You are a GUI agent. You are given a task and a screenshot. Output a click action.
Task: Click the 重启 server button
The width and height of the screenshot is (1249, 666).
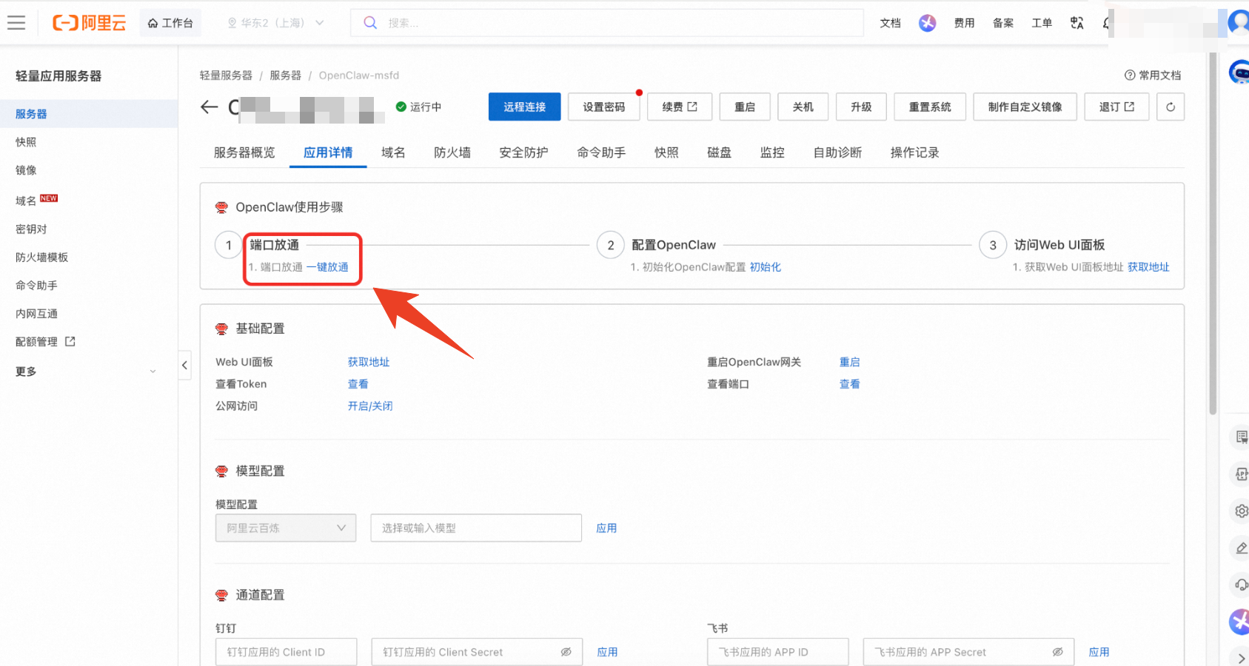[x=745, y=107]
